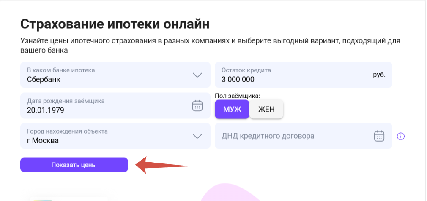
Task: Expand the city list via the г Москва chevron
Action: 197,136
